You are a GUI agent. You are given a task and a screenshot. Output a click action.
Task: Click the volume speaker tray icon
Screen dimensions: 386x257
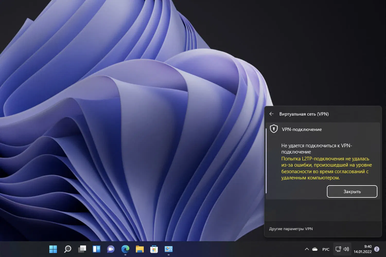tap(346, 249)
